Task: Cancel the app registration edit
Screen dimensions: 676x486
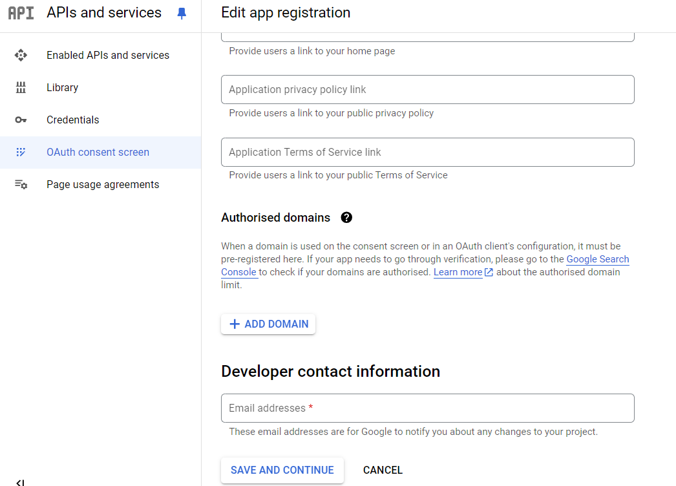Action: point(383,470)
